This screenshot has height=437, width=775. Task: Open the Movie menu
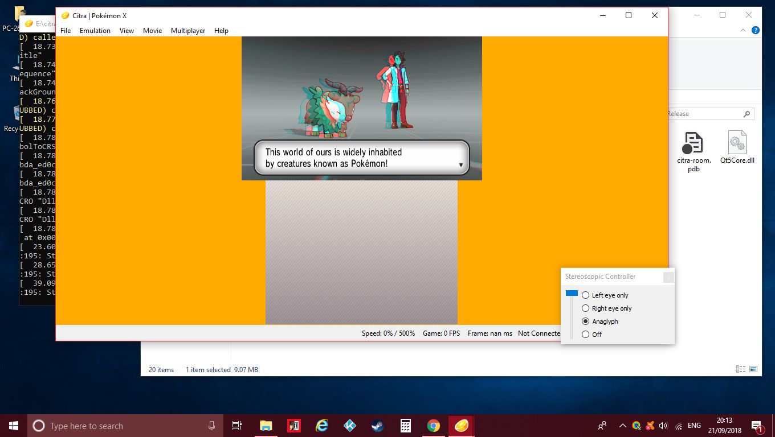(x=152, y=31)
